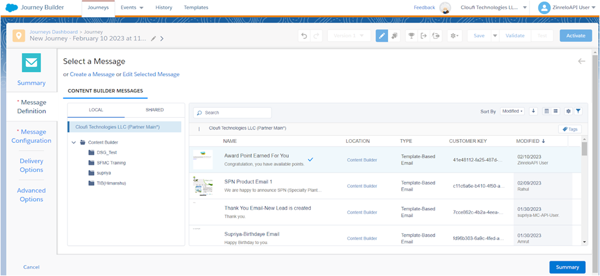Click the Create a Message link
The width and height of the screenshot is (600, 276).
[x=92, y=74]
